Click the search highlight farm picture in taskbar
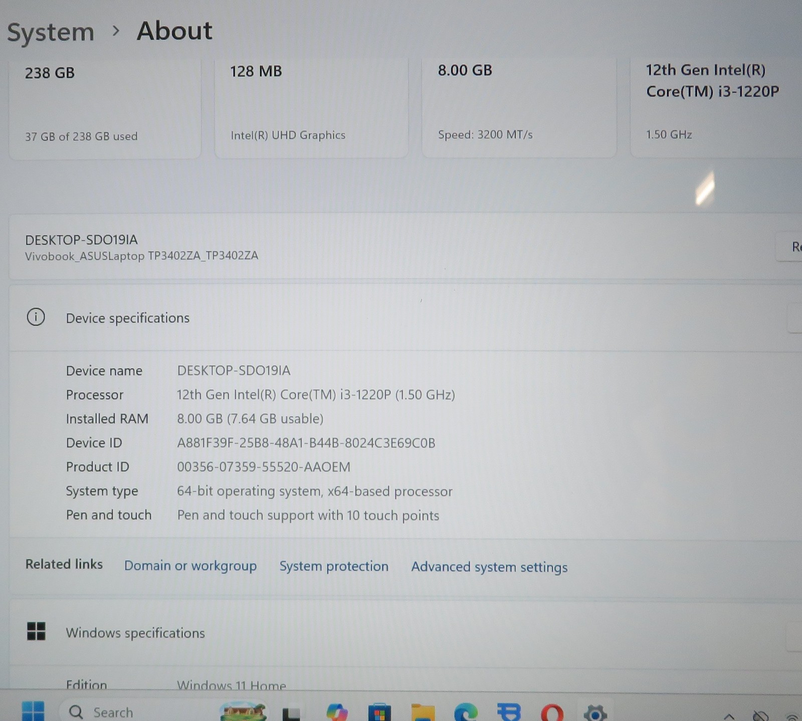This screenshot has width=802, height=721. (x=243, y=711)
